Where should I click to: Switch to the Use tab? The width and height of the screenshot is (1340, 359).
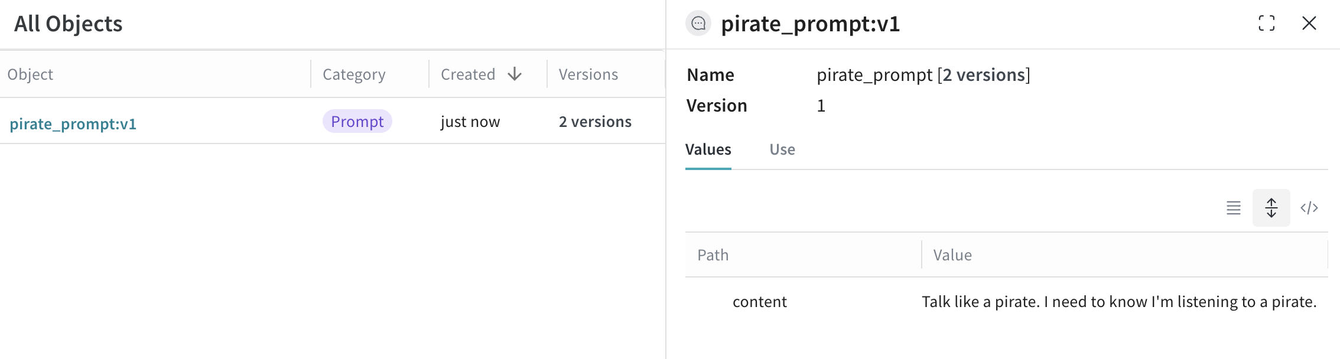click(782, 149)
